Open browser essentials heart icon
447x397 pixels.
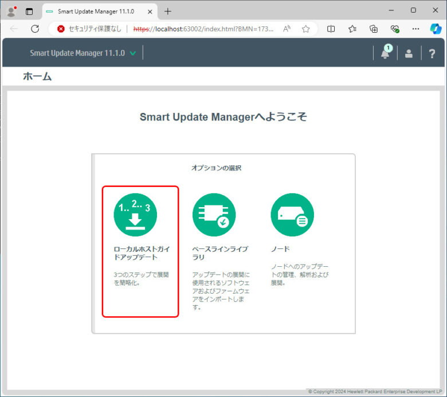(394, 29)
